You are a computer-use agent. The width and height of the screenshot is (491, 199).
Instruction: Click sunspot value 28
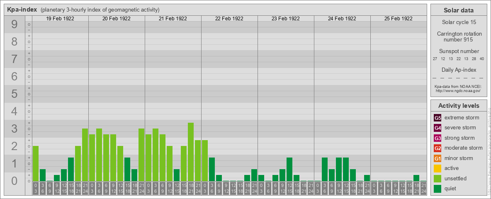click(x=474, y=59)
